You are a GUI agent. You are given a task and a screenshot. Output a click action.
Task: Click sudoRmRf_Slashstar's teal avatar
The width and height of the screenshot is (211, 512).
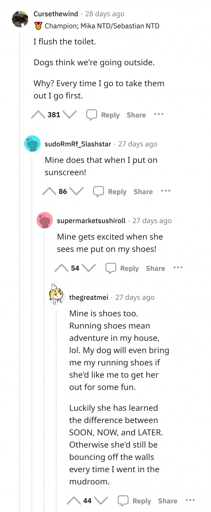[x=32, y=144]
